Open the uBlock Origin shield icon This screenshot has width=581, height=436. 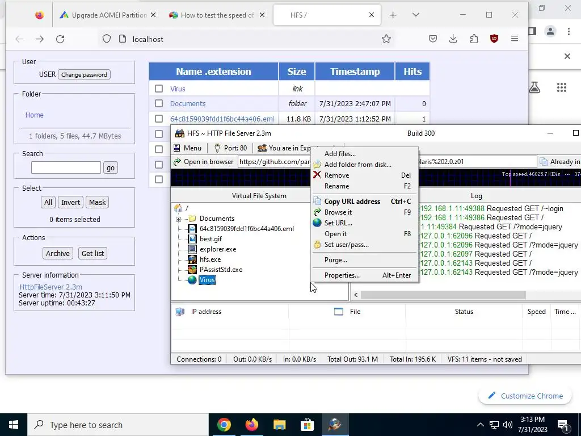pos(494,39)
